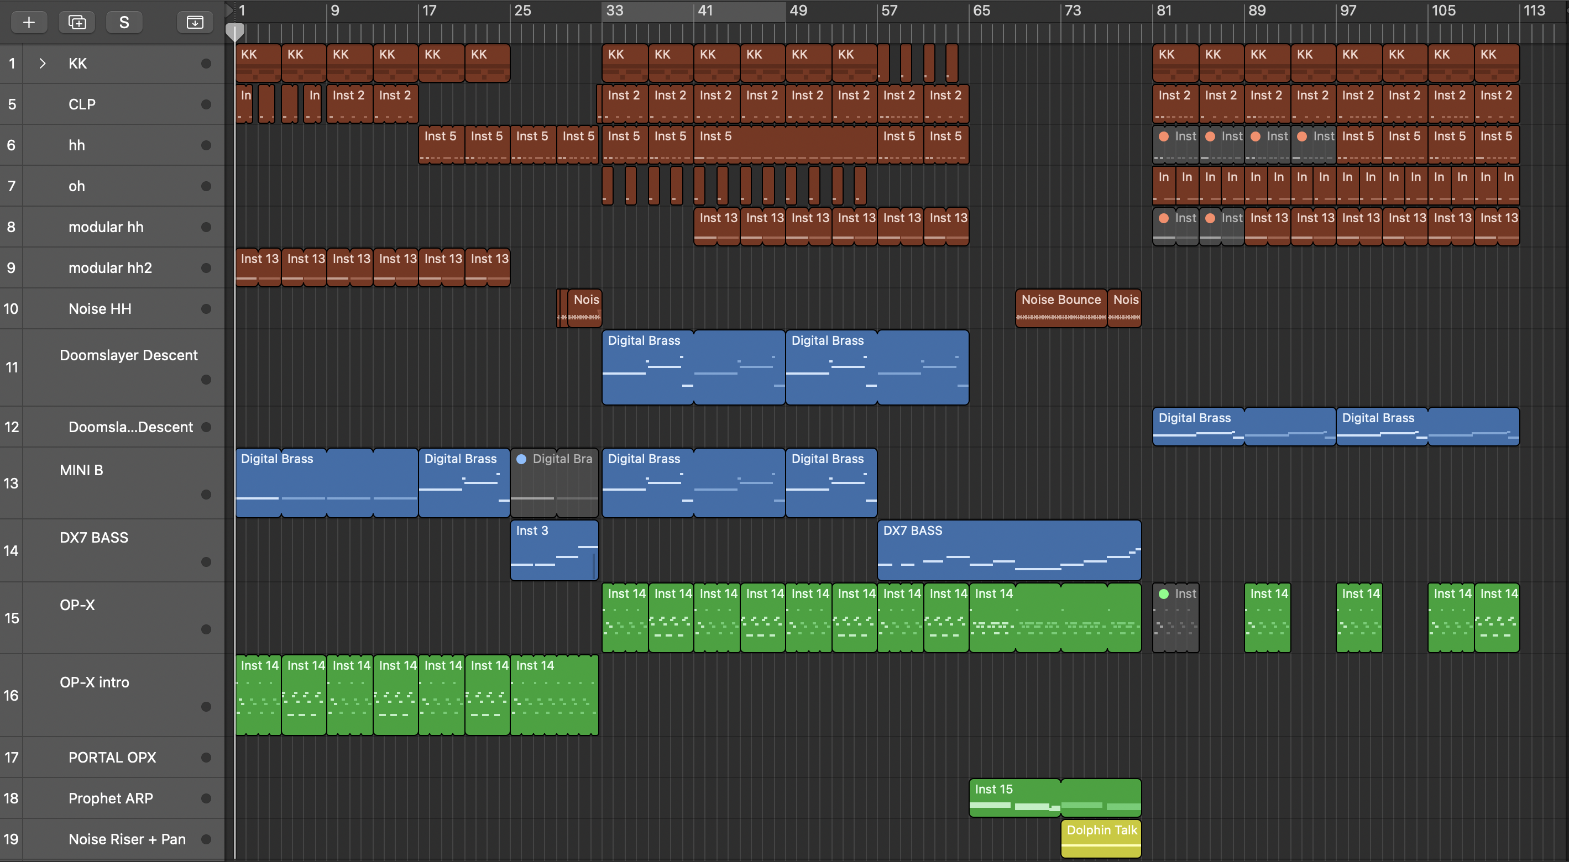Expand the KK track stack chevron
The width and height of the screenshot is (1569, 862).
42,64
